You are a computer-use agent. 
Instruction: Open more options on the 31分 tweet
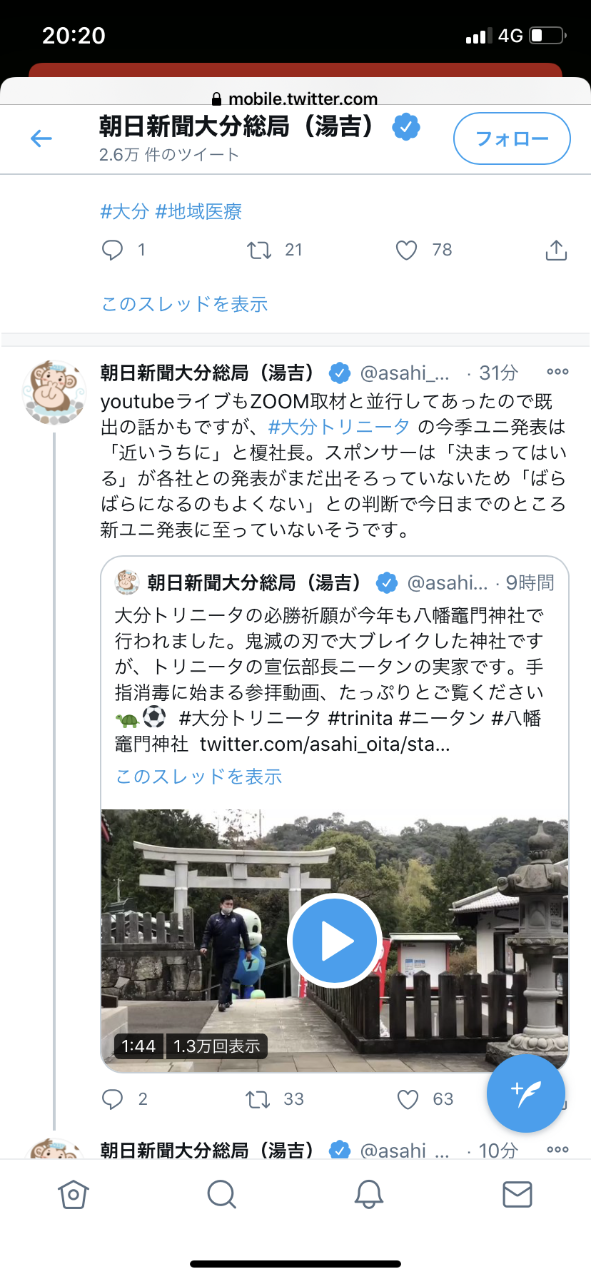(x=557, y=372)
